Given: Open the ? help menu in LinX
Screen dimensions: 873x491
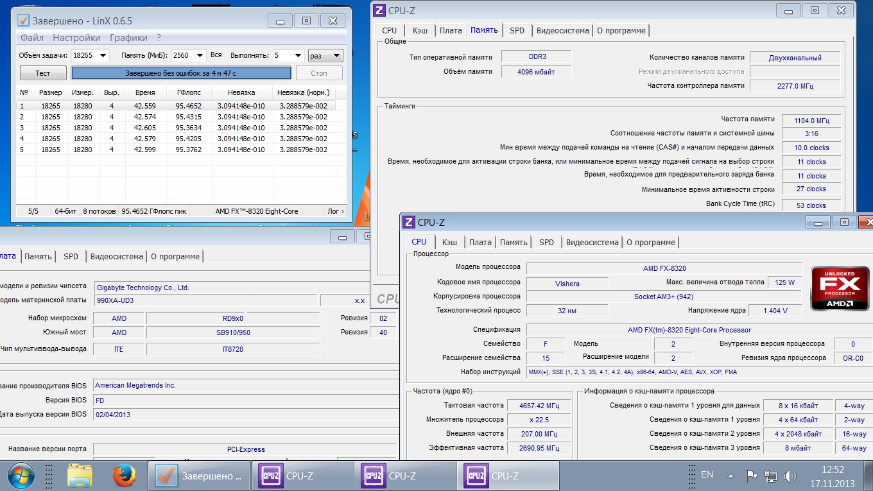Looking at the screenshot, I should click(x=159, y=38).
